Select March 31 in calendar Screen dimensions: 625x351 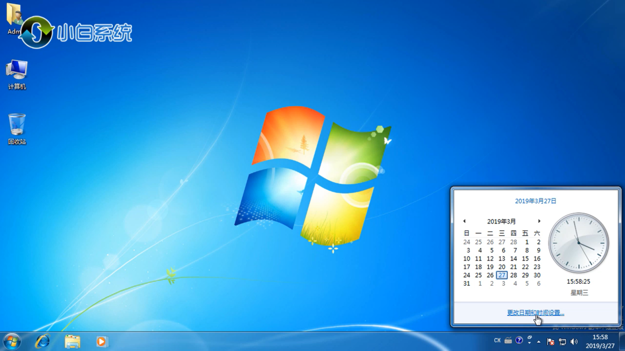point(467,283)
